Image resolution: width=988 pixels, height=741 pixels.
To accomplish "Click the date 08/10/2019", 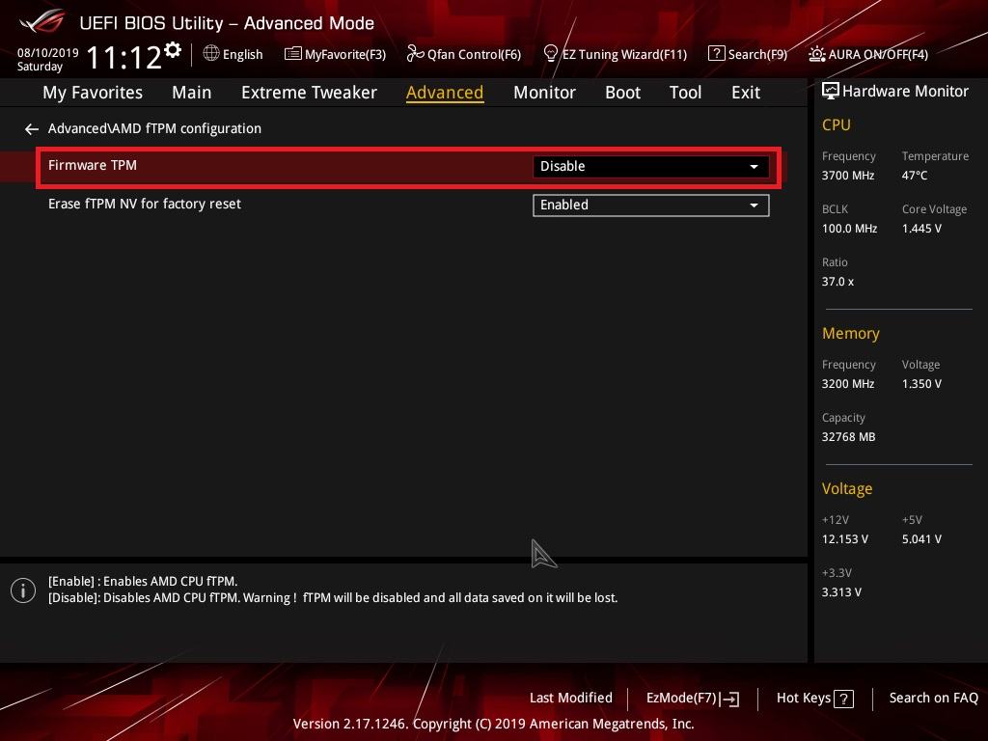I will [x=48, y=53].
